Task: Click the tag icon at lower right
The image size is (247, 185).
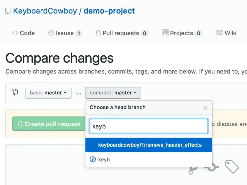Action: click(232, 166)
